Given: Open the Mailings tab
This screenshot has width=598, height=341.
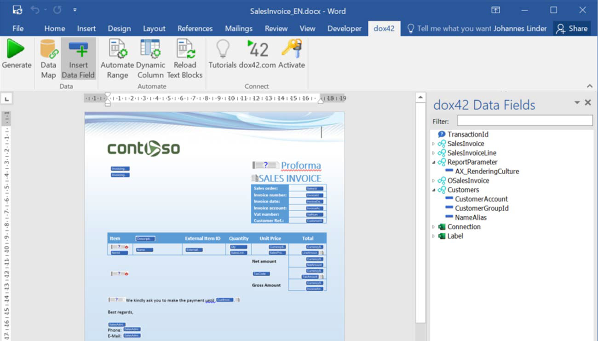Looking at the screenshot, I should click(x=239, y=28).
